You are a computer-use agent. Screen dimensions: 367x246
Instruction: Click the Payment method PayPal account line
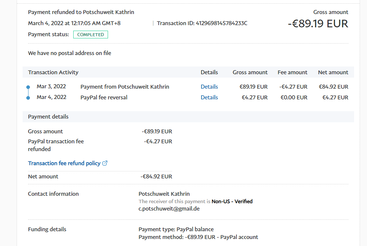tap(198, 237)
